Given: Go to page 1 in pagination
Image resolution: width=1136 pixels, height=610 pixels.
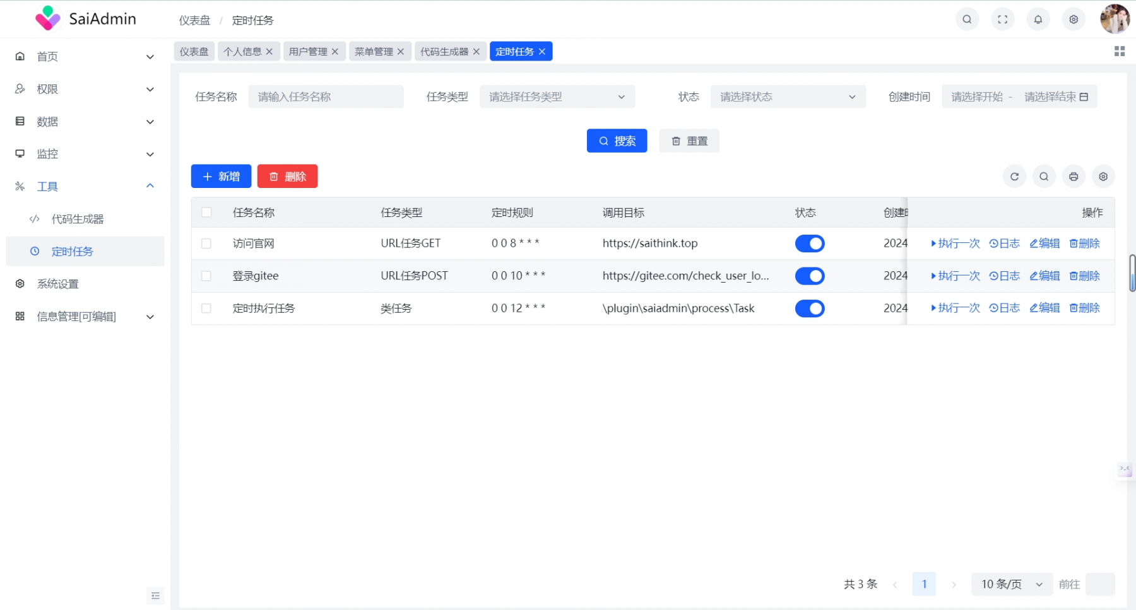Looking at the screenshot, I should pos(924,584).
